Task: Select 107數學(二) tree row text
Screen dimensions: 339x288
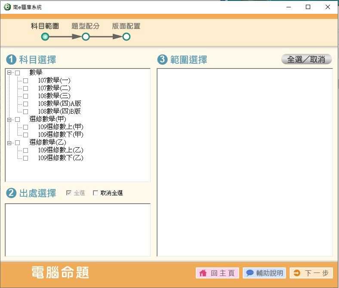Action: click(x=54, y=88)
